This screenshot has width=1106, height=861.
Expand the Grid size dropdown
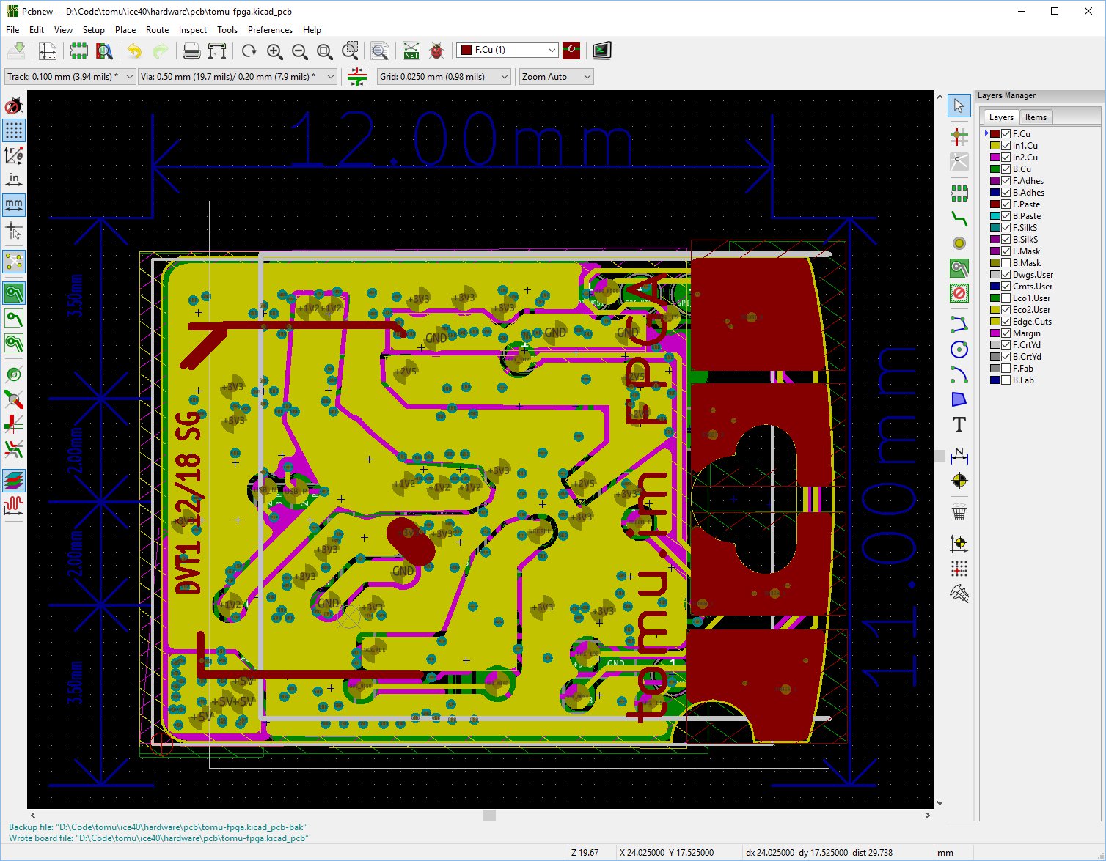pos(443,77)
